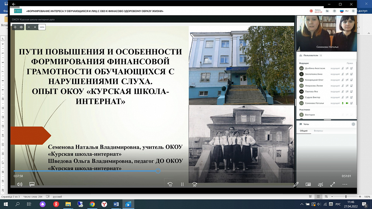The width and height of the screenshot is (372, 209).
Task: Open Windows Start menu
Action: tap(6, 204)
